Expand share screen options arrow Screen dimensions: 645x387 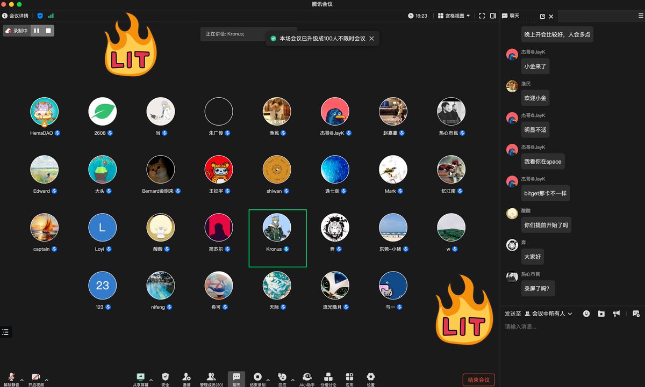(x=151, y=380)
